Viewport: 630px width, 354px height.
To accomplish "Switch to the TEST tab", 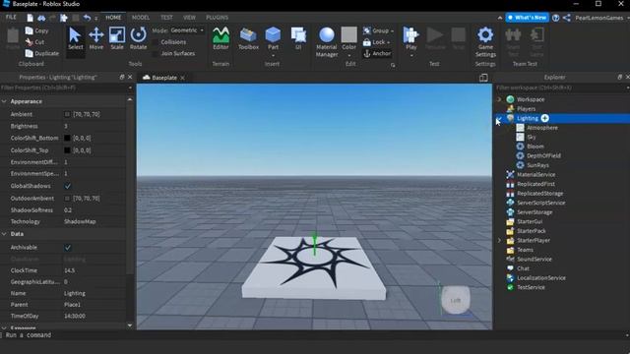I will (x=166, y=18).
